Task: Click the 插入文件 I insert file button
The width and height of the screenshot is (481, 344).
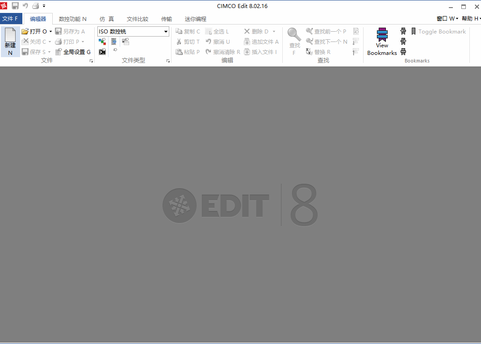Action: (x=260, y=52)
